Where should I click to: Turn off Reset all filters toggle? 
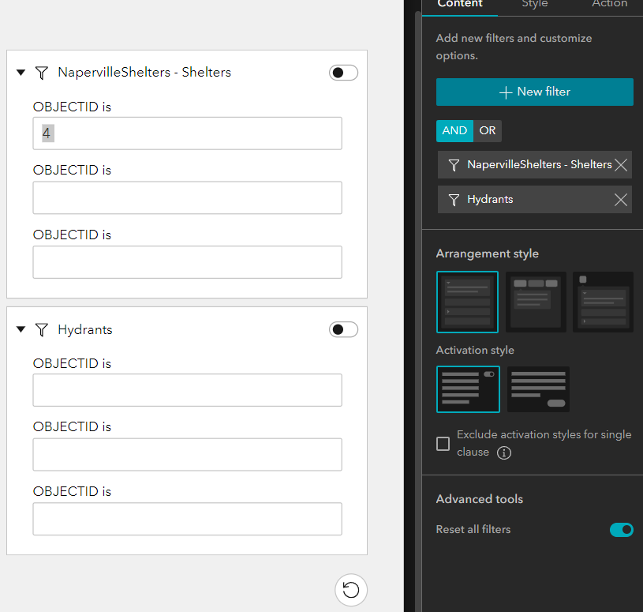pyautogui.click(x=621, y=530)
